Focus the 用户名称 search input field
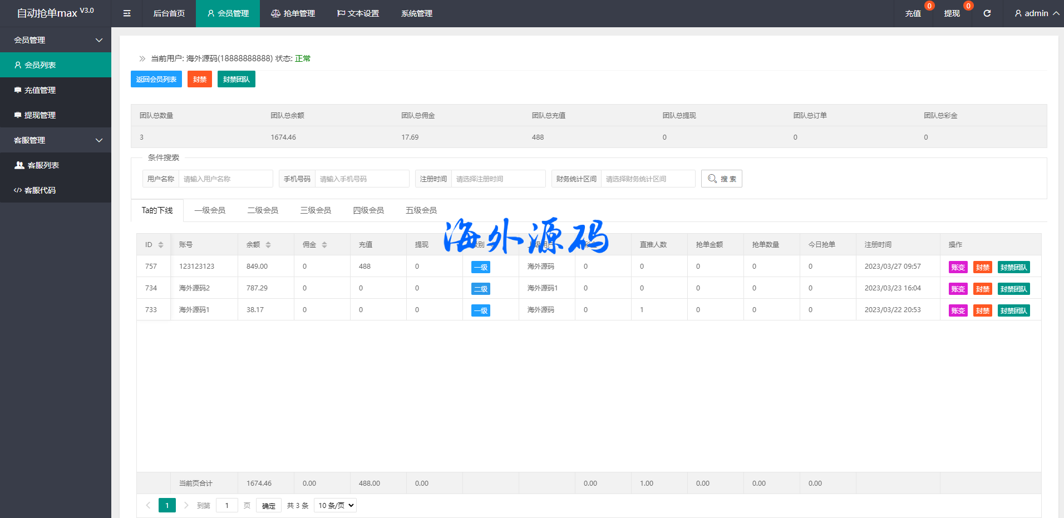 [225, 179]
